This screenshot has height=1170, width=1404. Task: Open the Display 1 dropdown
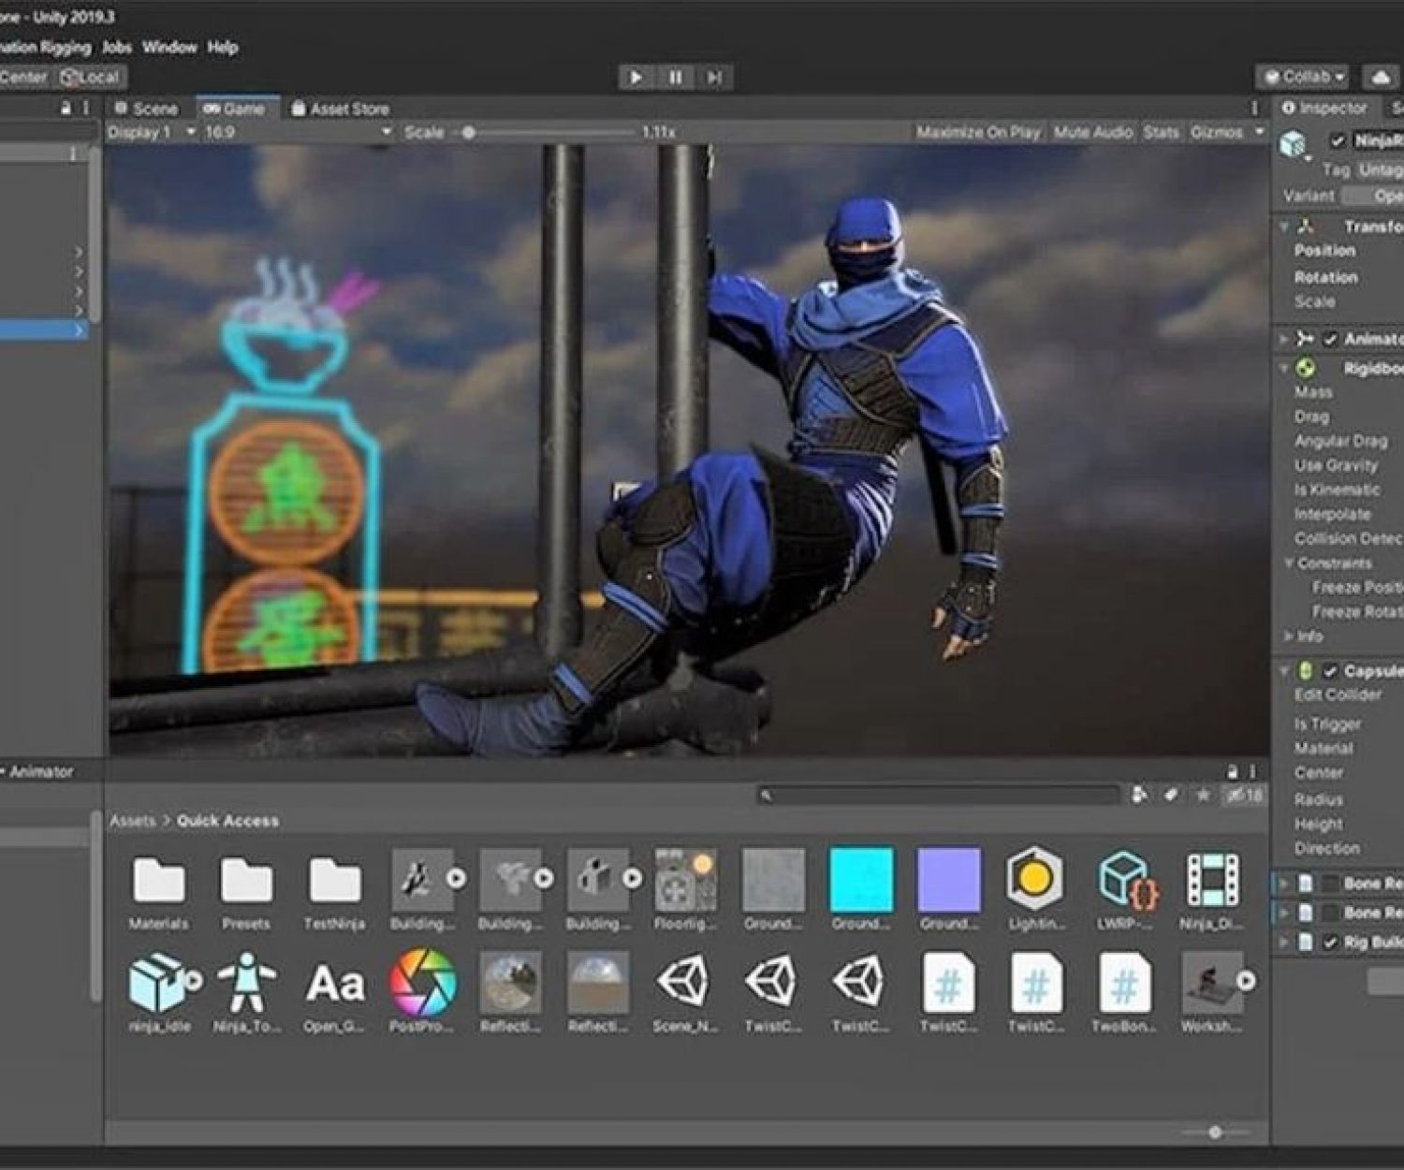(x=150, y=133)
